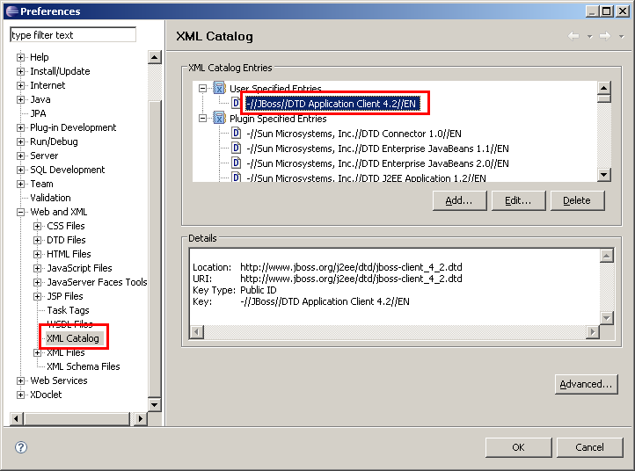The width and height of the screenshot is (635, 471).
Task: Click the DTD Connector 1.0 entry's document icon
Action: click(236, 133)
